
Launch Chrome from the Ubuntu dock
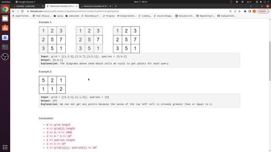point(5,9)
